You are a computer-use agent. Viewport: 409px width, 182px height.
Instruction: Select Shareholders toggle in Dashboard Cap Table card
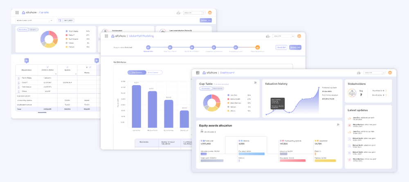click(206, 88)
